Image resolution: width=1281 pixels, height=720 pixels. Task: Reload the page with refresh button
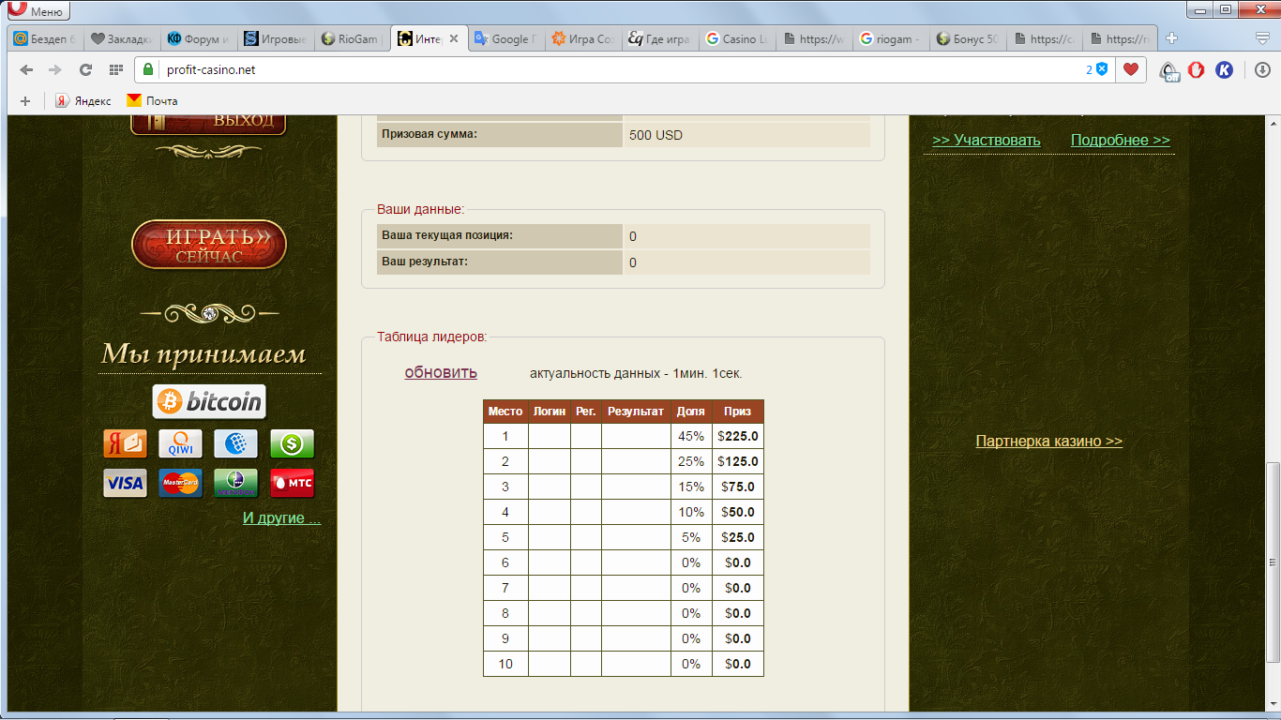85,69
